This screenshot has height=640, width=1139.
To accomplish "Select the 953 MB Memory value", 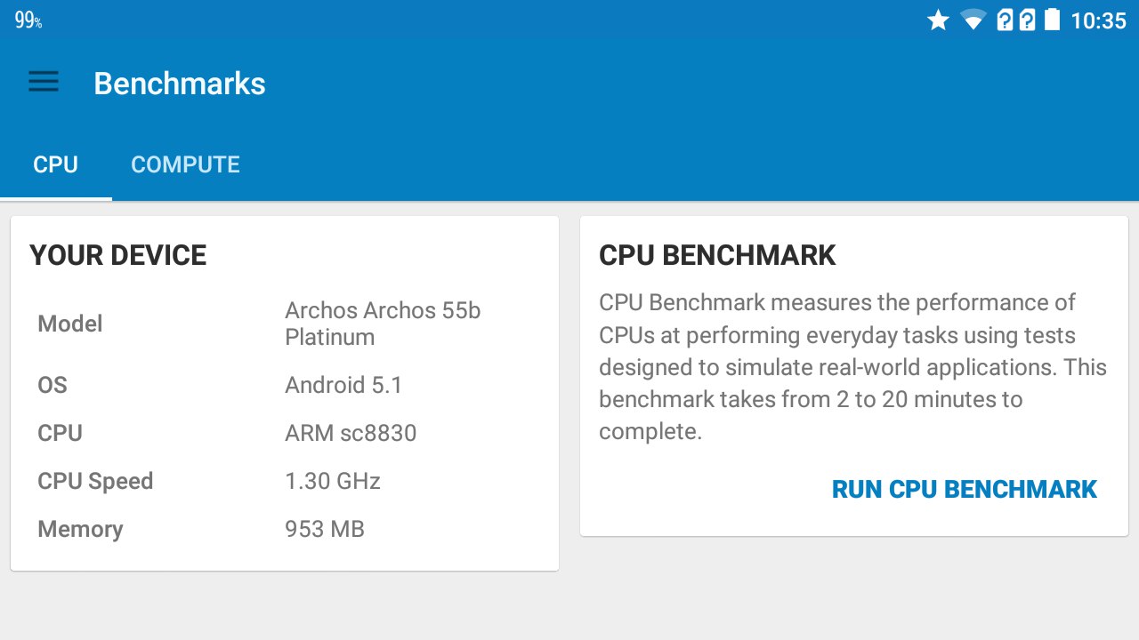I will pos(325,529).
